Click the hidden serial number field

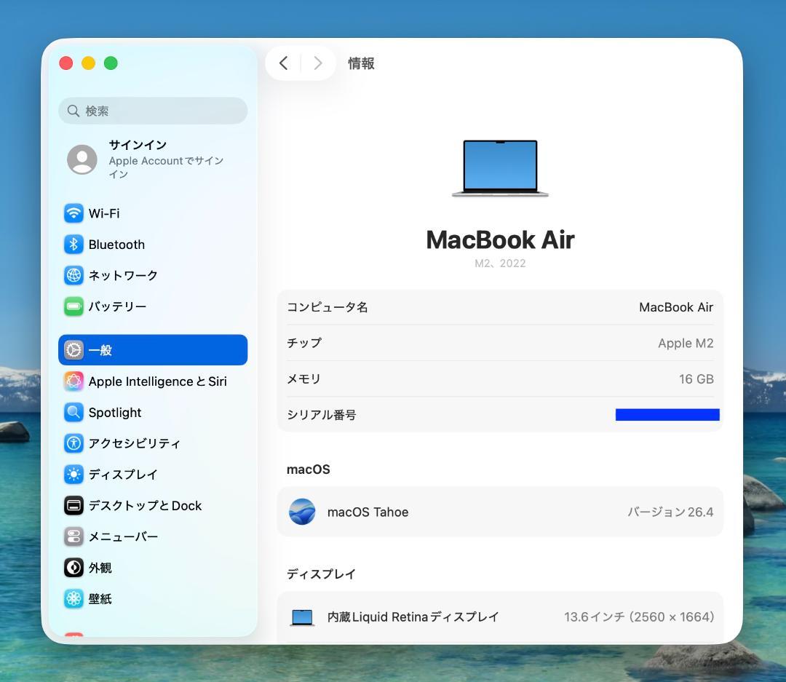point(667,415)
